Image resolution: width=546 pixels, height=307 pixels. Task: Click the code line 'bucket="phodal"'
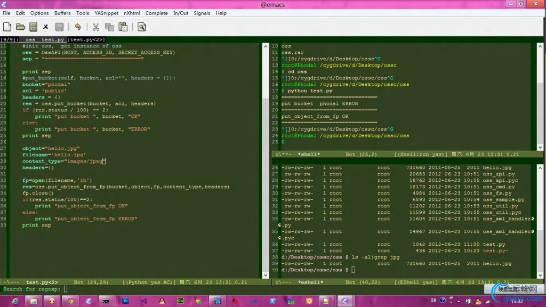[x=46, y=84]
